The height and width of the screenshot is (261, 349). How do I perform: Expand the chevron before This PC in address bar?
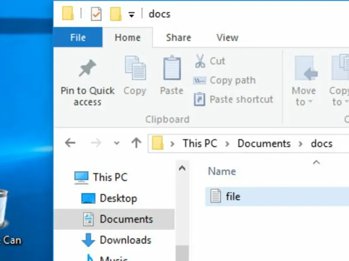[x=172, y=144]
